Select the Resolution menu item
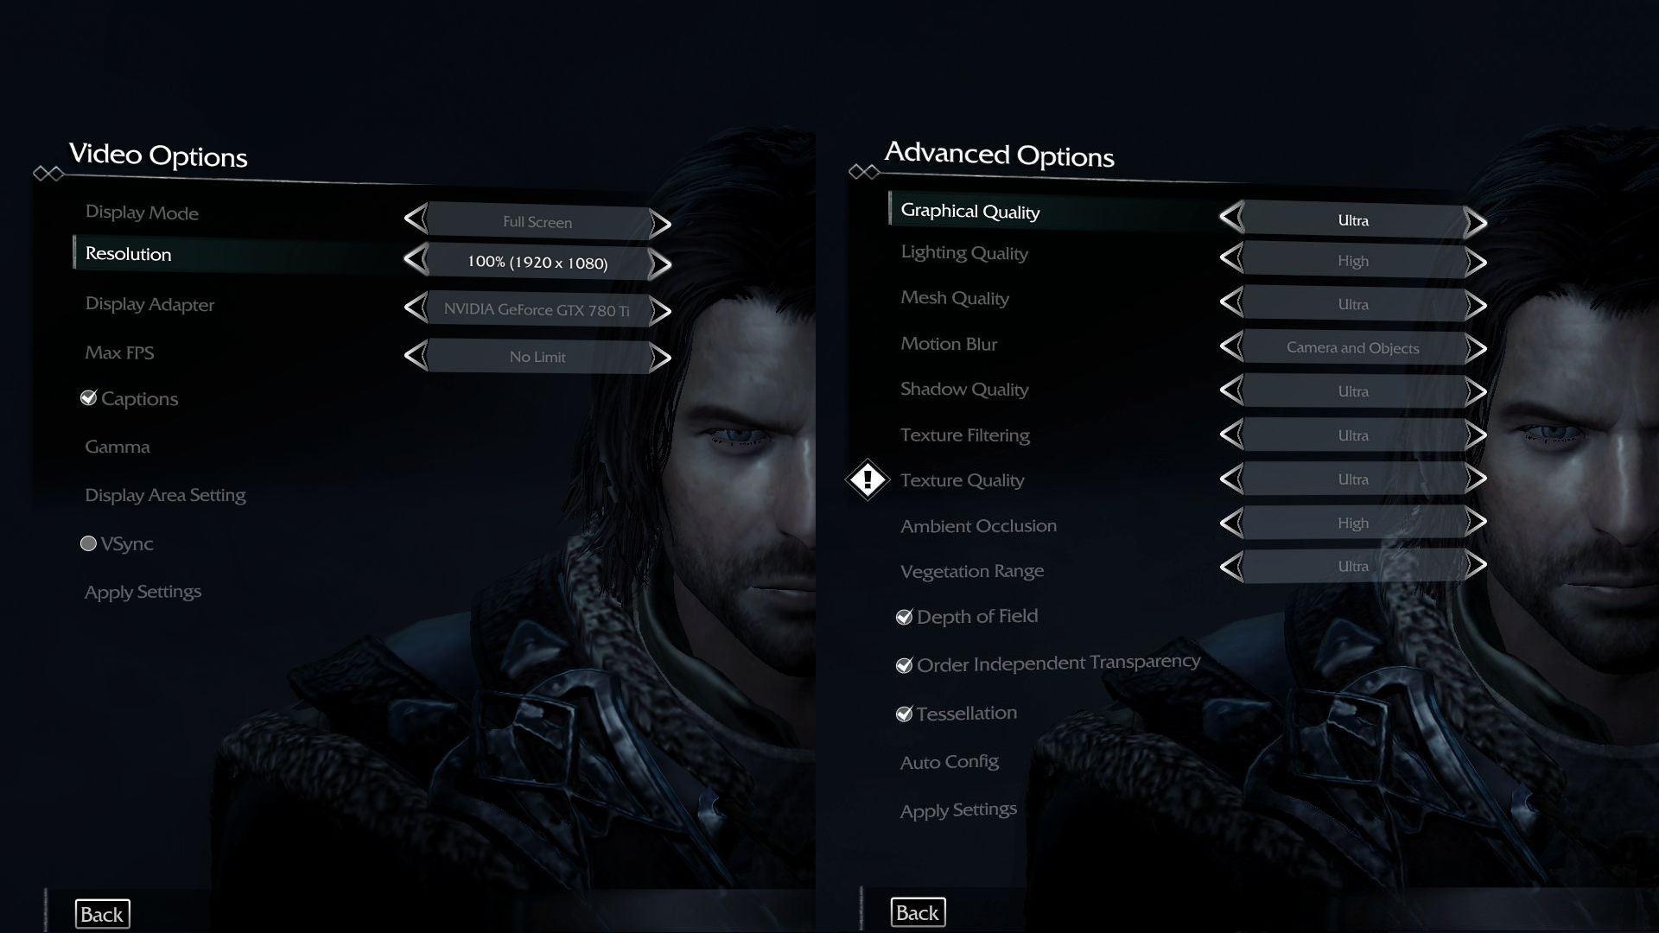Viewport: 1659px width, 933px height. pos(129,253)
